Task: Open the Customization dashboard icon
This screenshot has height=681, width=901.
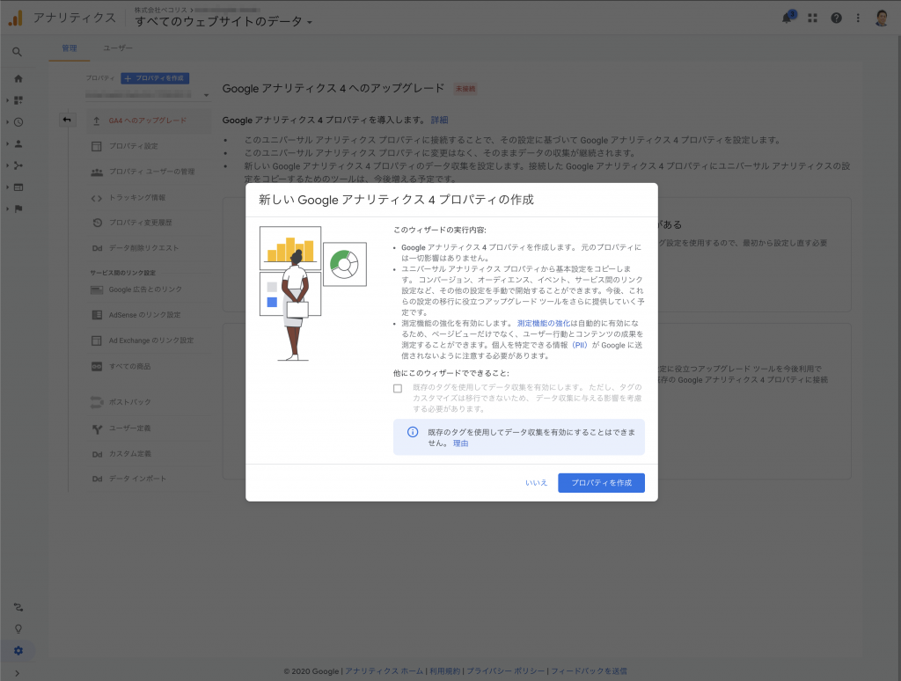Action: 18,100
